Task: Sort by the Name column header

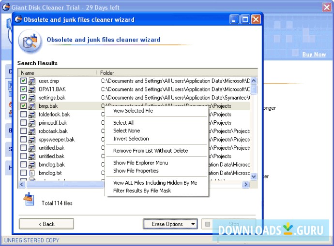Action: 58,72
